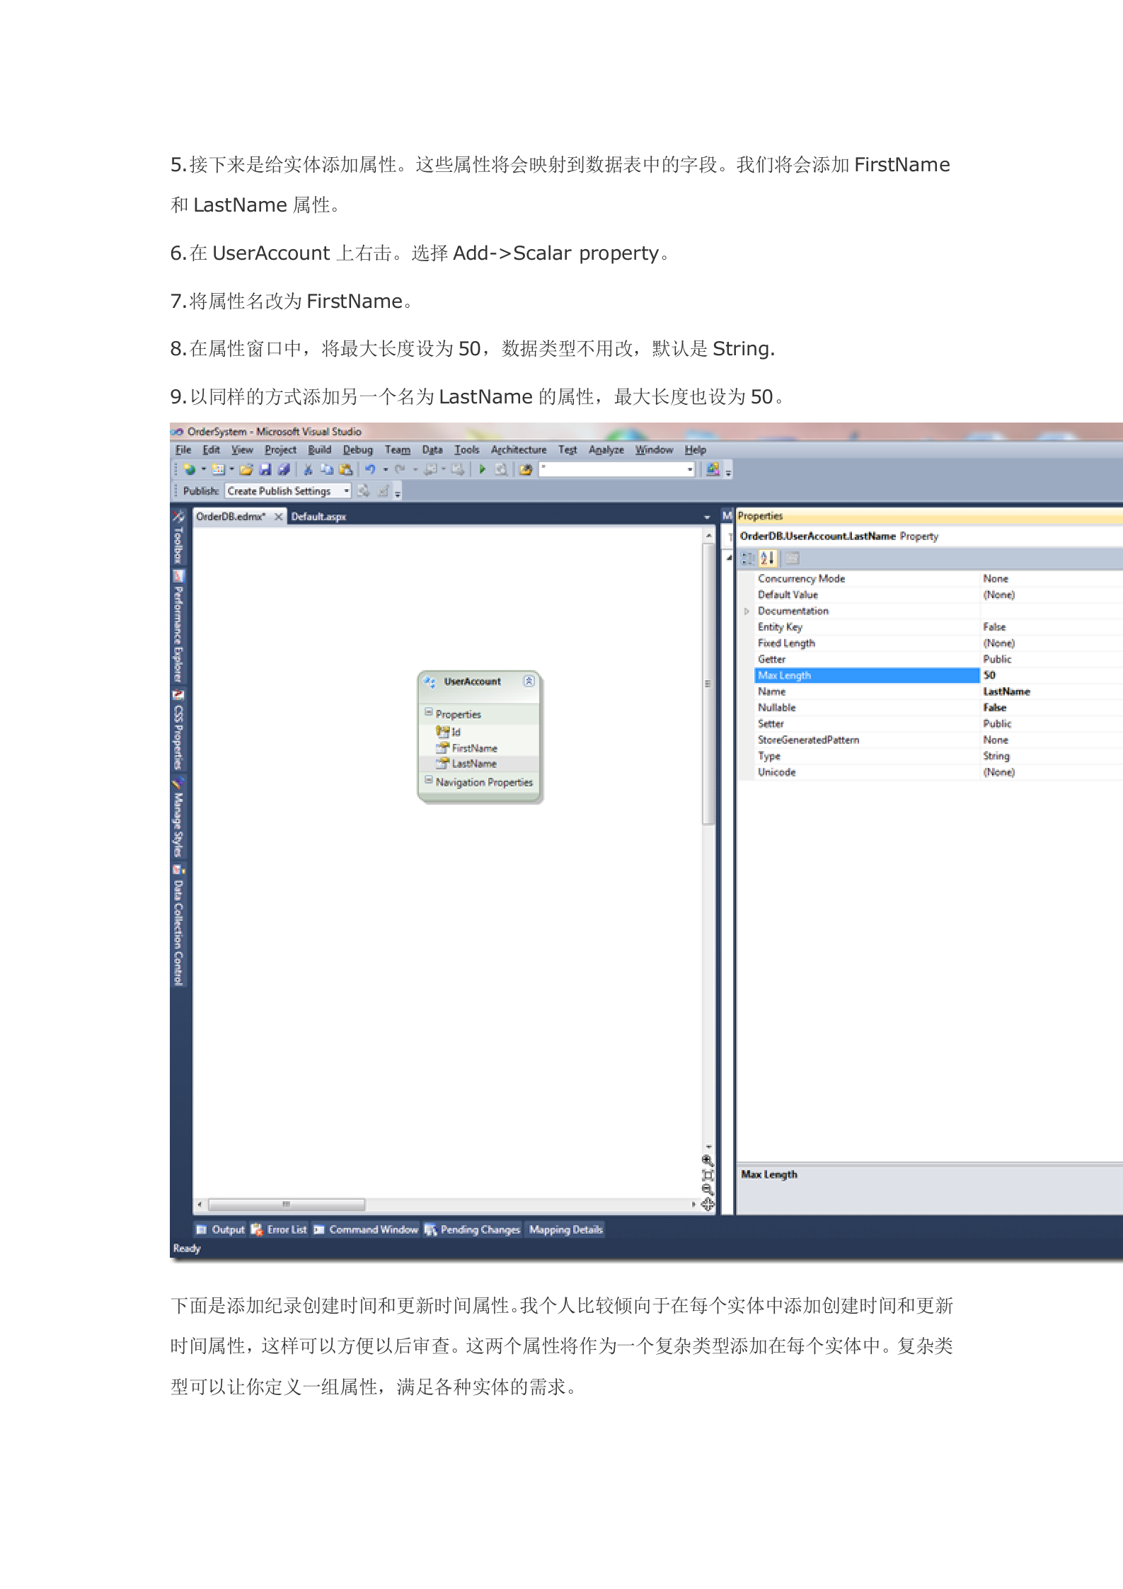This screenshot has width=1123, height=1589.
Task: Open the Analyze menu
Action: point(606,449)
